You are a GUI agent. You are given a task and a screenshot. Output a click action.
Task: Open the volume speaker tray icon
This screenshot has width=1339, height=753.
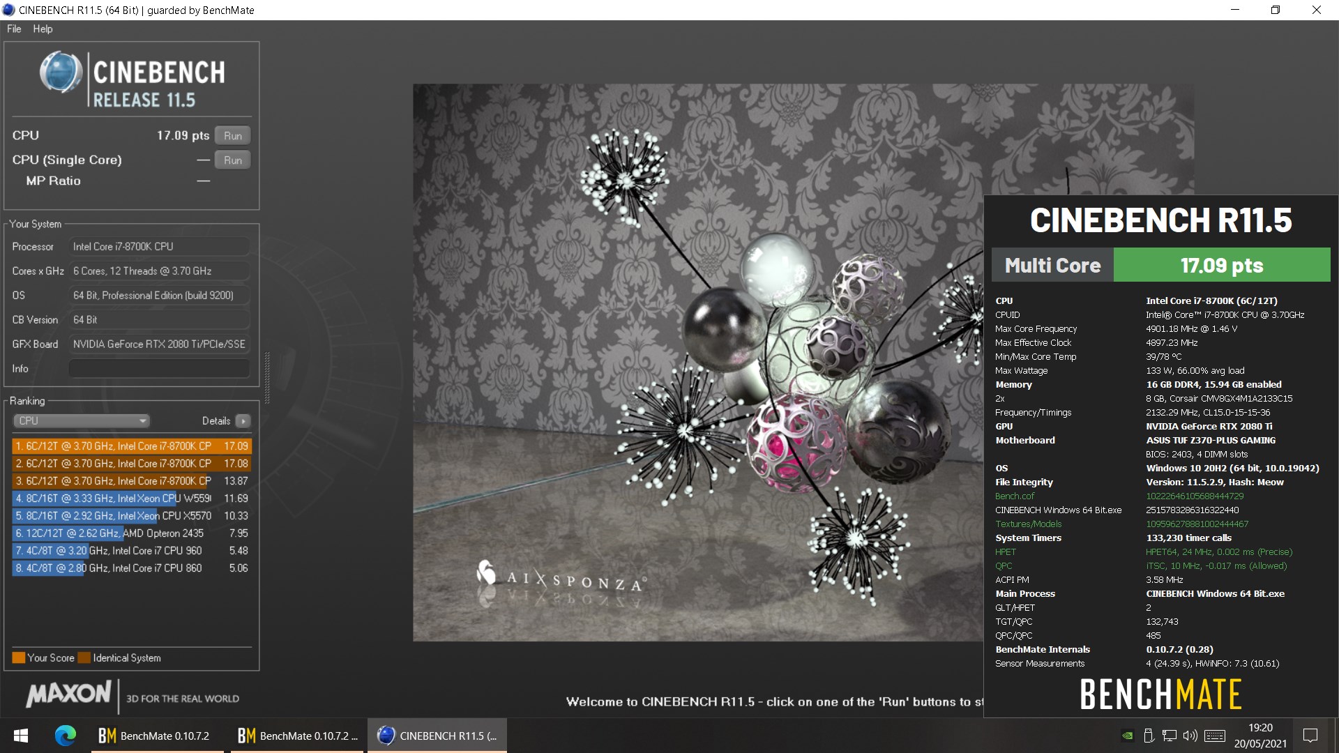coord(1190,736)
